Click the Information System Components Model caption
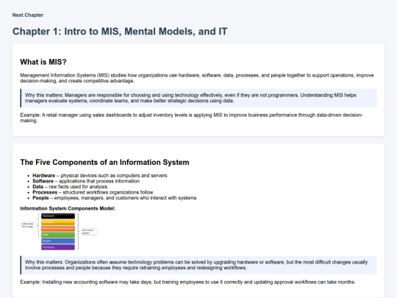397x298 pixels. pos(68,208)
